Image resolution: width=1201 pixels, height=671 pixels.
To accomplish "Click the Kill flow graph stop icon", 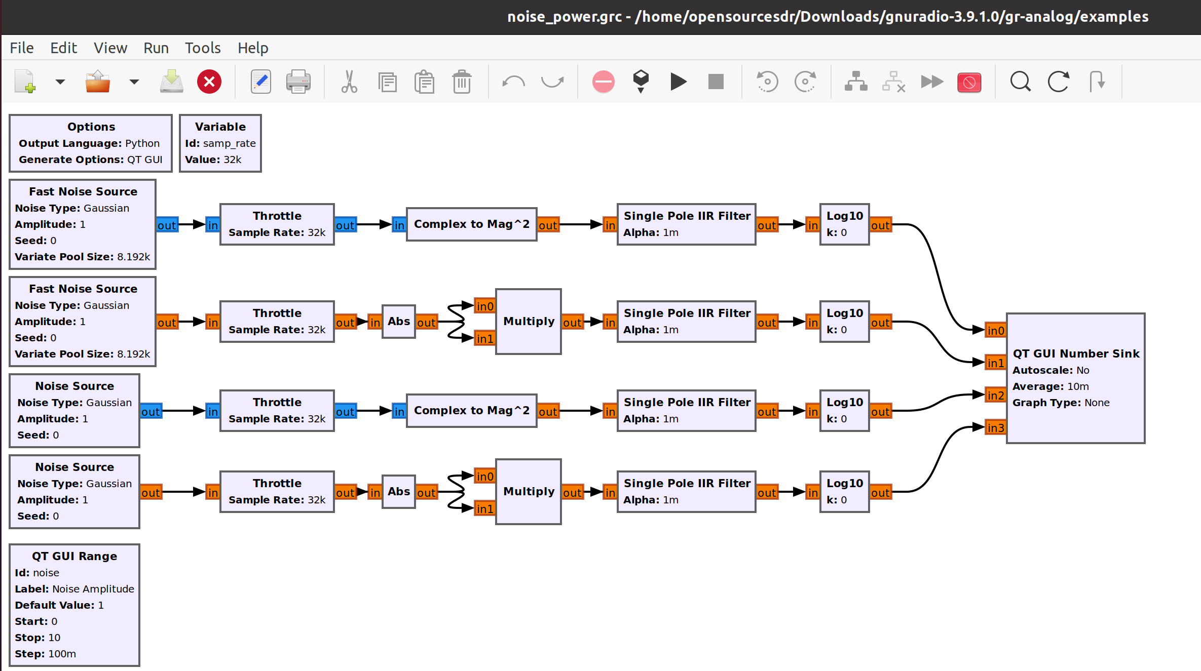I will pyautogui.click(x=716, y=82).
